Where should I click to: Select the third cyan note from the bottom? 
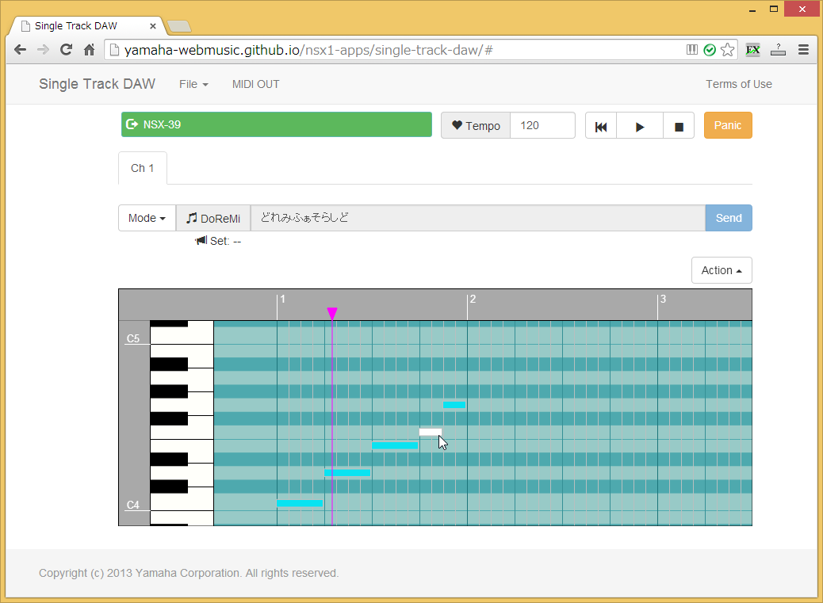(395, 445)
